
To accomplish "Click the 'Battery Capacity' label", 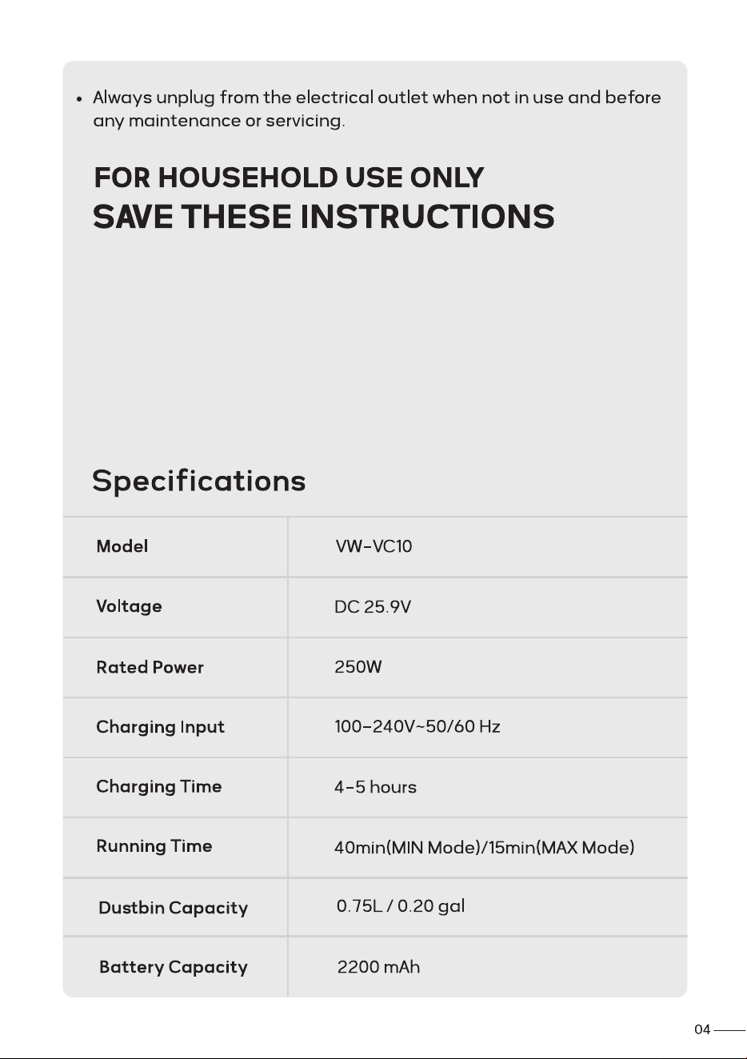I will [x=173, y=967].
